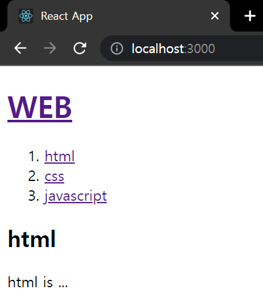
Task: Open a new tab with plus button
Action: click(249, 16)
